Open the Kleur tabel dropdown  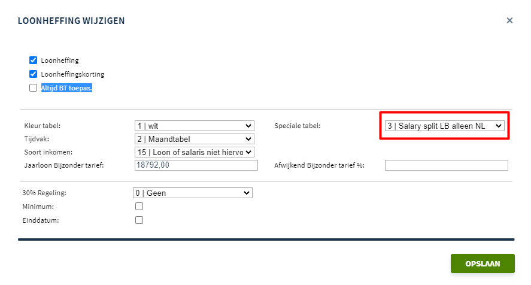195,126
